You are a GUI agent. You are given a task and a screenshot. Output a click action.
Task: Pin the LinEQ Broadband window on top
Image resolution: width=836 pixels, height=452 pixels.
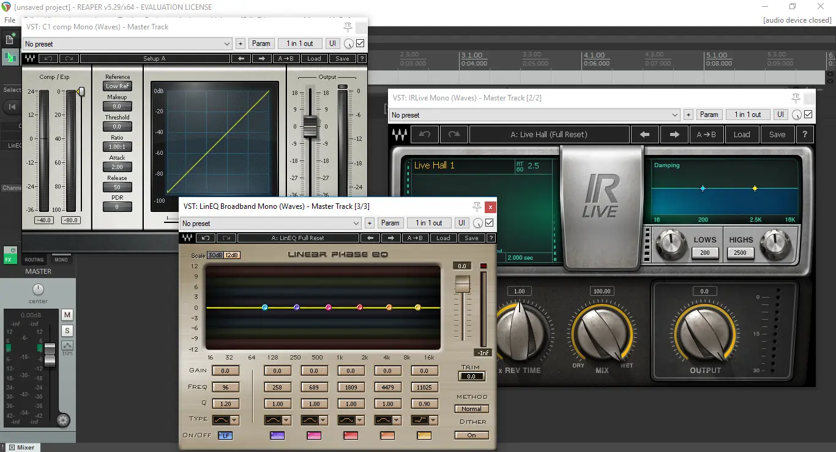click(477, 206)
